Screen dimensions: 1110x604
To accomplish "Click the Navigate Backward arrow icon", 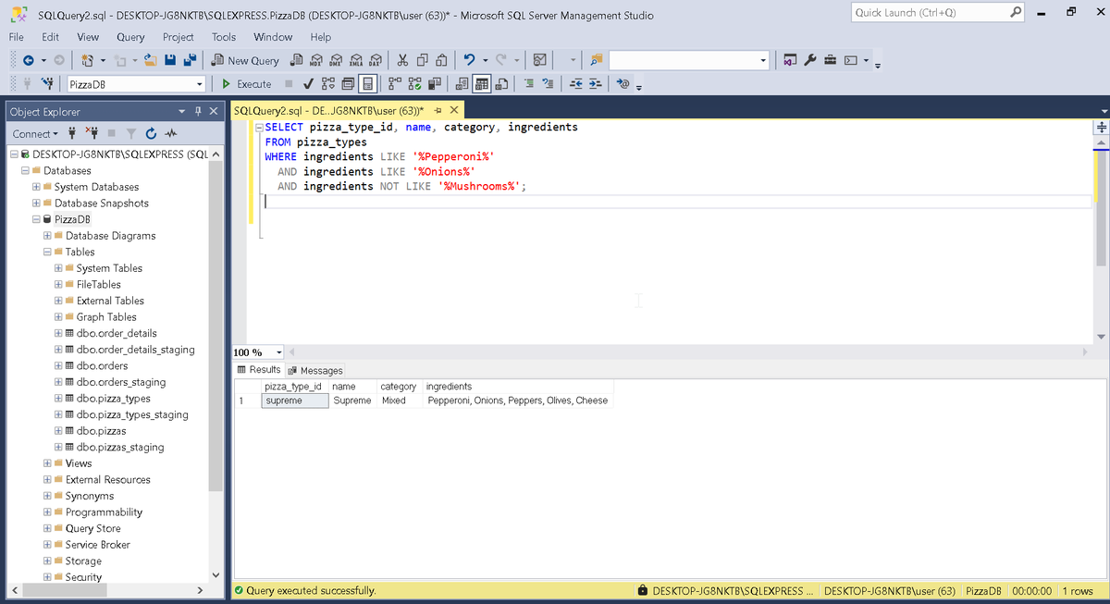I will tap(29, 60).
